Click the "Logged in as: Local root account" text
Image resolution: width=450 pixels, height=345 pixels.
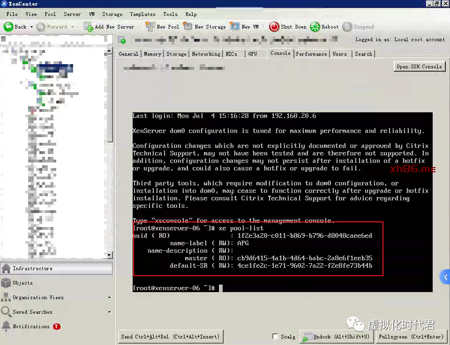(400, 39)
